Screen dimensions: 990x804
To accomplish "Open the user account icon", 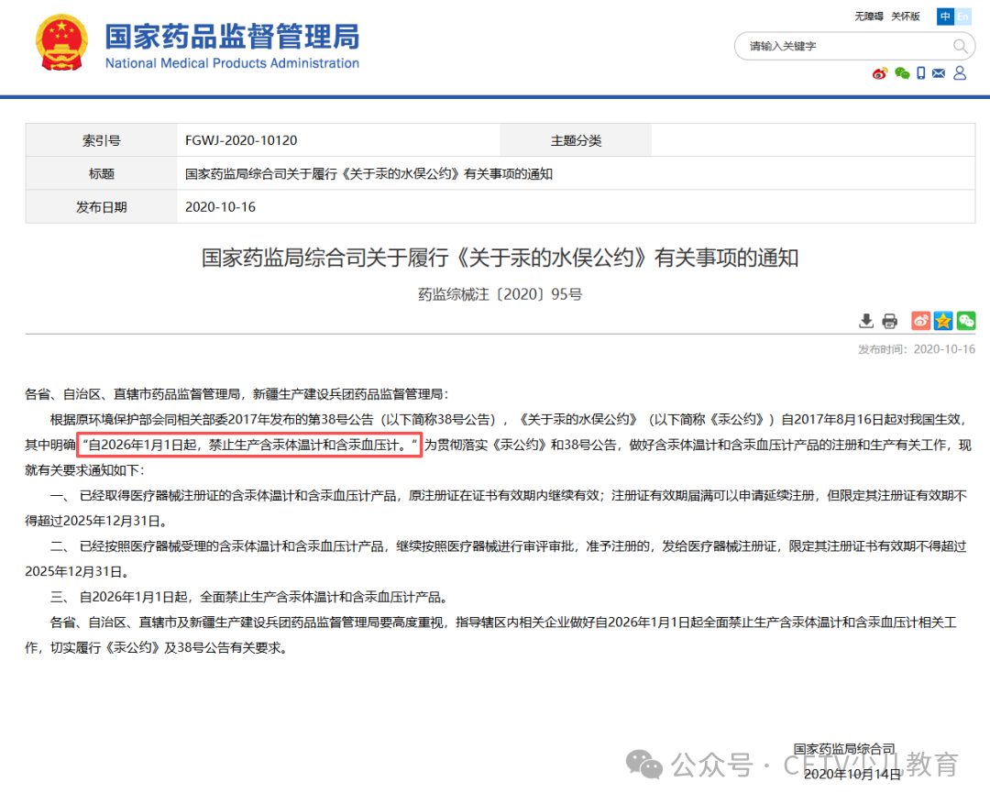I will click(x=960, y=73).
